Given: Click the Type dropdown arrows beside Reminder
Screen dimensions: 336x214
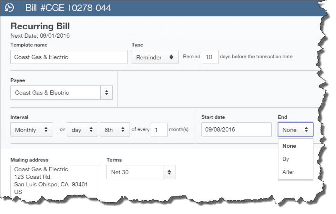Looking at the screenshot, I should (x=172, y=57).
